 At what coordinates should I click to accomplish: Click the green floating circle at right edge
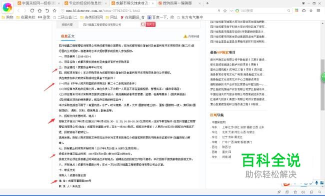323,77
